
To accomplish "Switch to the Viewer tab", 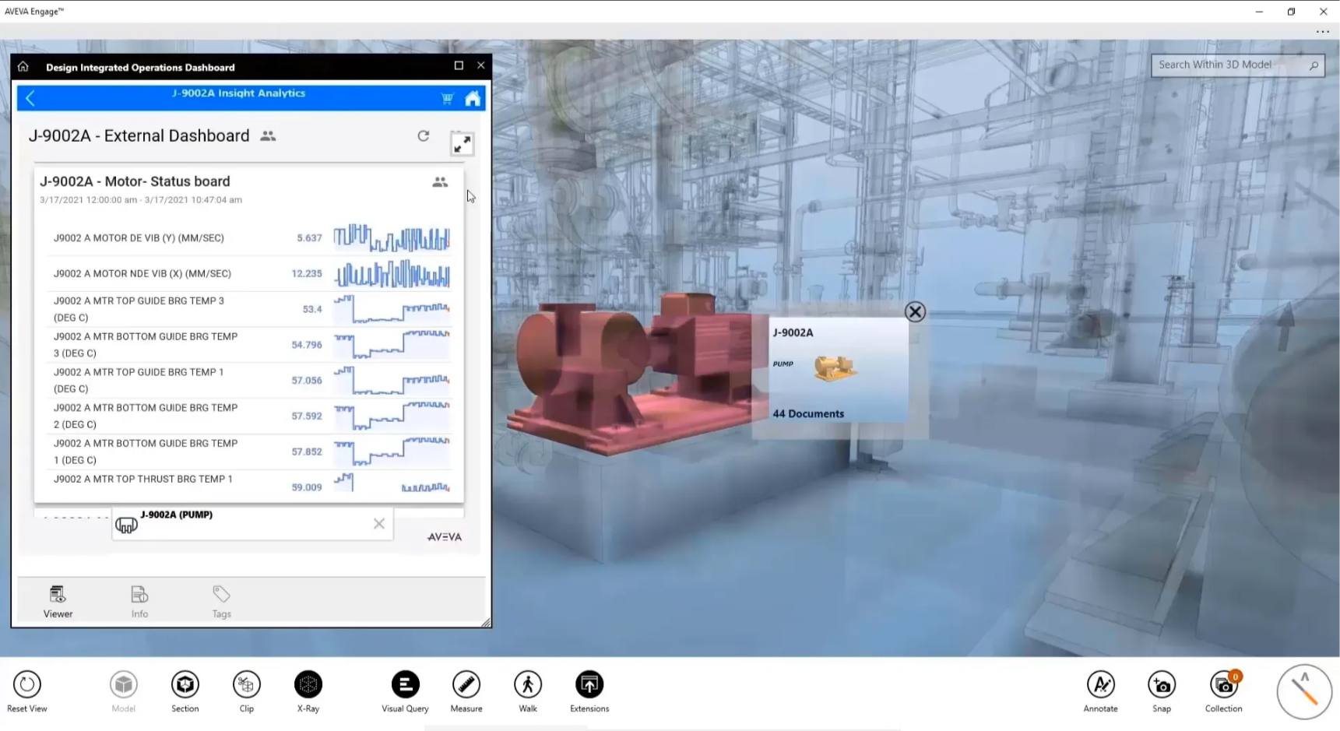I will tap(58, 602).
